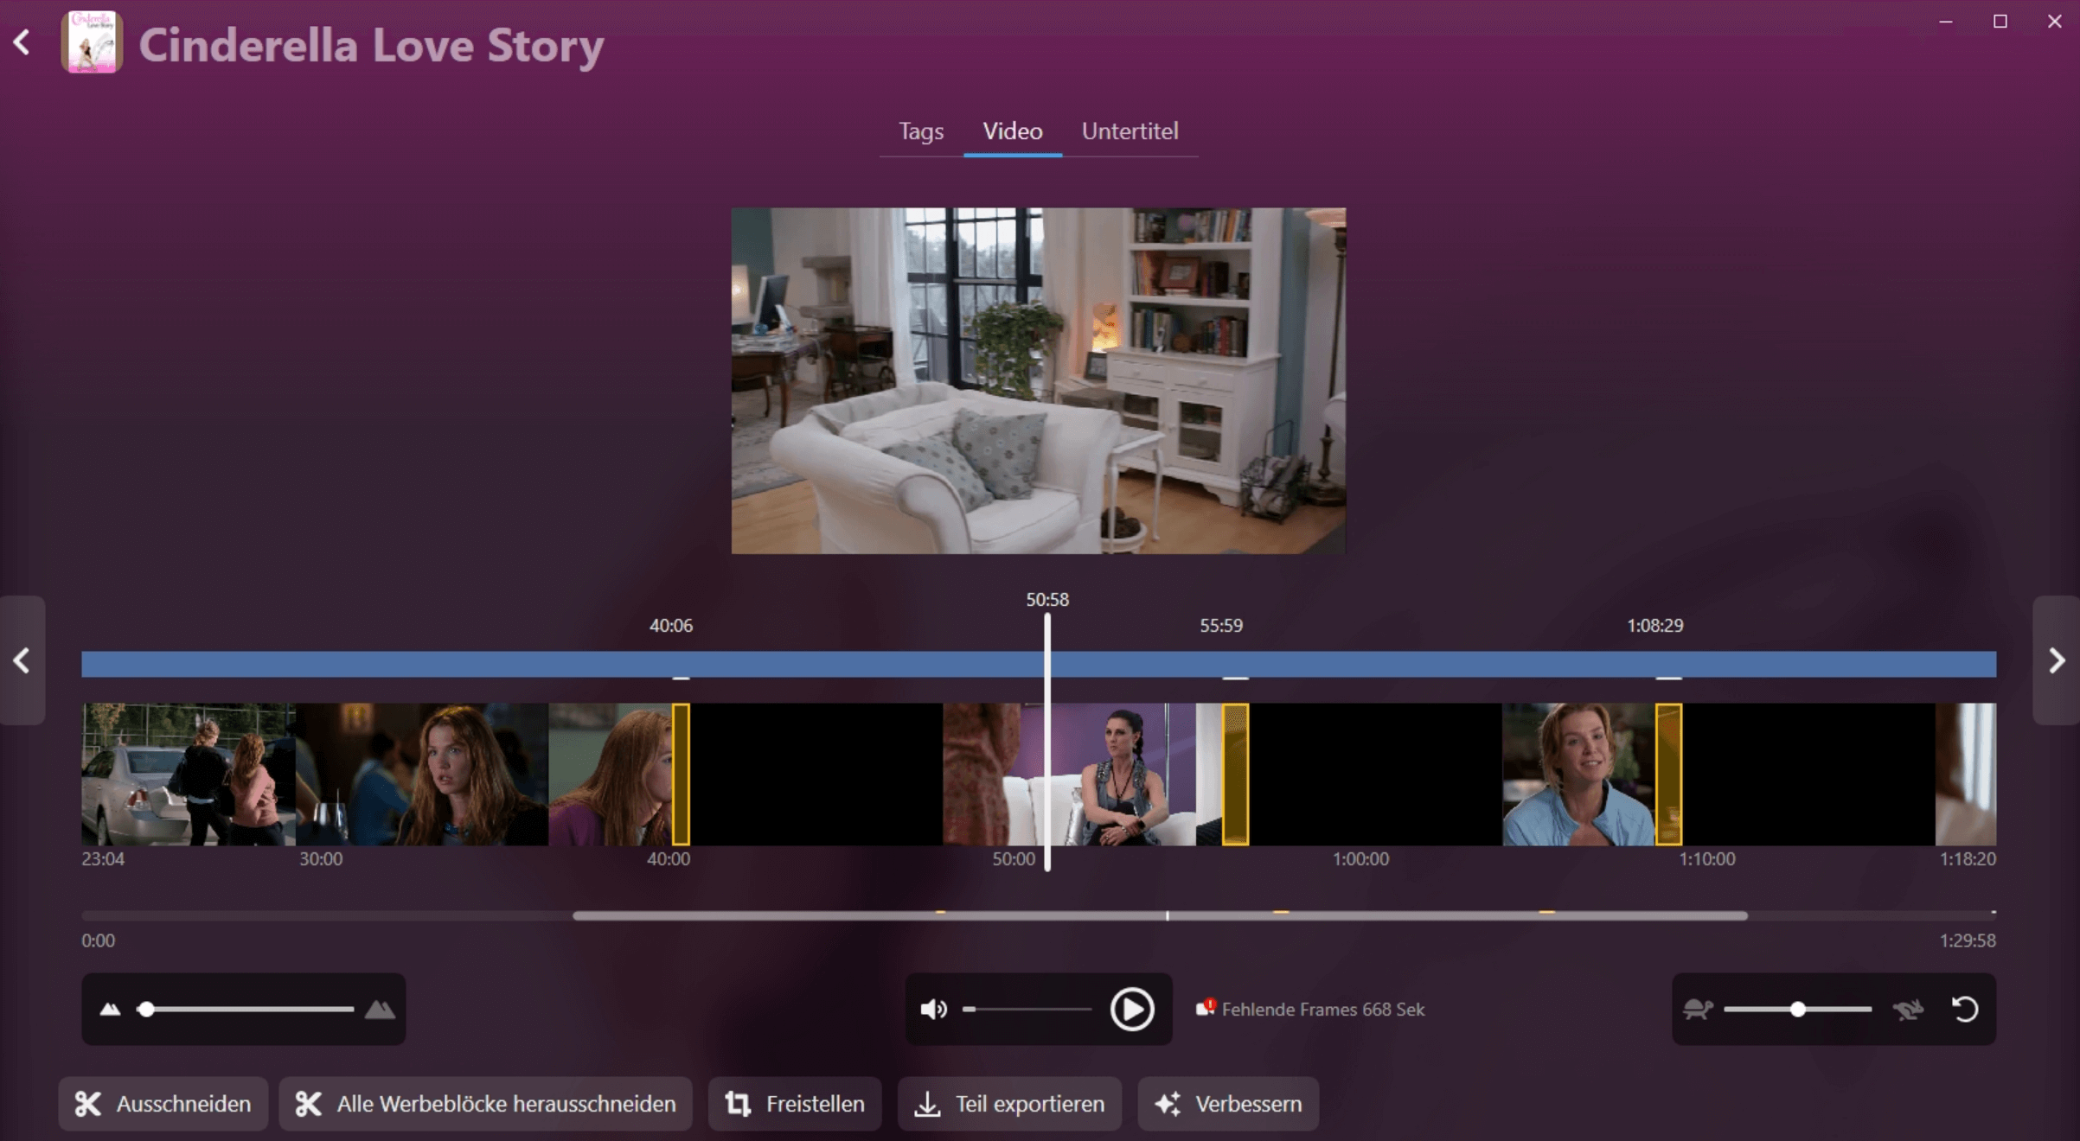
Task: Click the blue timeline range bar
Action: point(1039,664)
